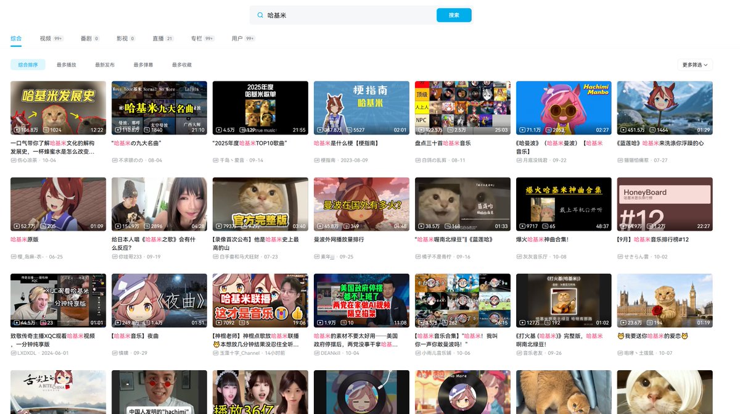Open the 曼波在国外有多火 thumbnail
This screenshot has height=414, width=740.
click(361, 204)
